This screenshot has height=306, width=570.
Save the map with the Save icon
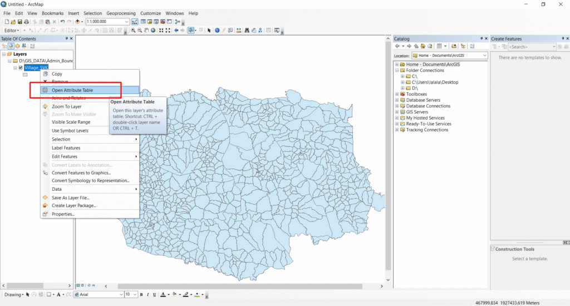click(x=19, y=22)
